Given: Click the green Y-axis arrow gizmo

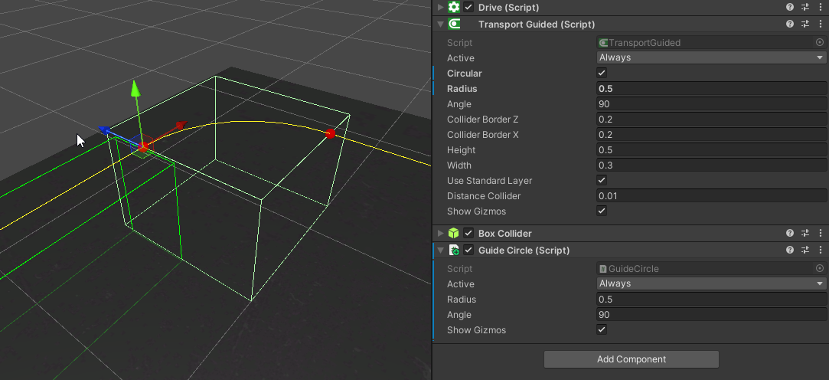Looking at the screenshot, I should click(135, 89).
